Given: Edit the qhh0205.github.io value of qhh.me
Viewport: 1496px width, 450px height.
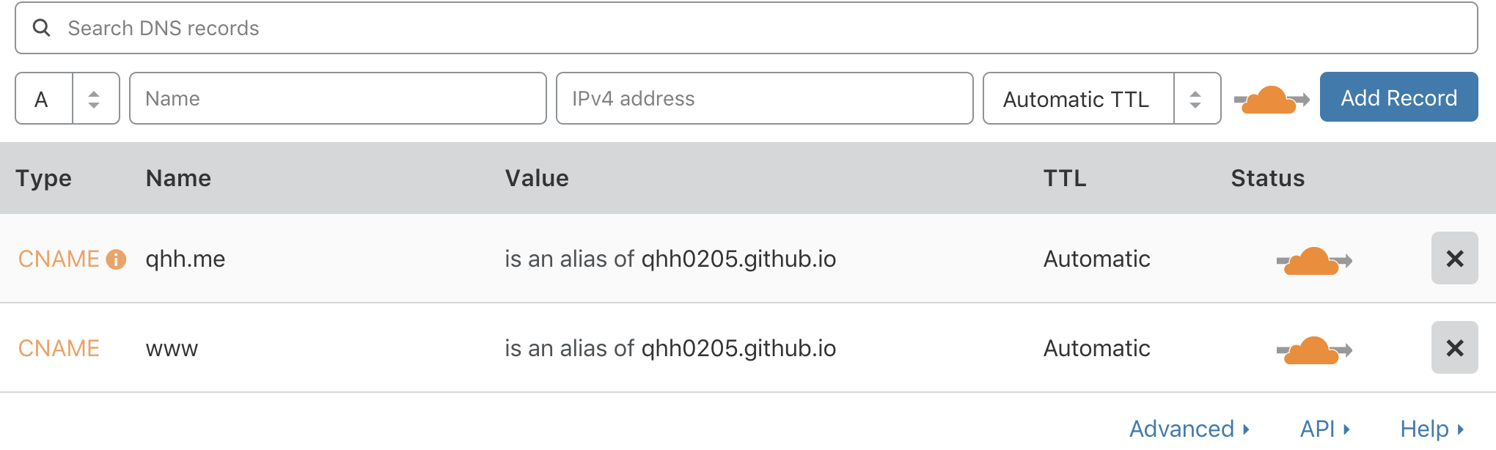Looking at the screenshot, I should click(738, 259).
